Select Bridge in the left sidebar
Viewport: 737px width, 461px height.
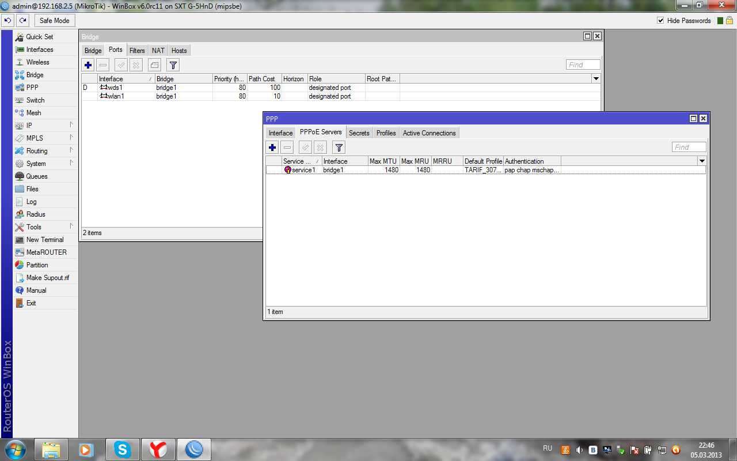coord(45,75)
